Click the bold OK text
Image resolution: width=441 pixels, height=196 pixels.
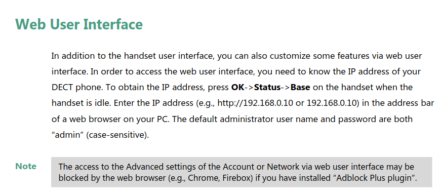[237, 88]
